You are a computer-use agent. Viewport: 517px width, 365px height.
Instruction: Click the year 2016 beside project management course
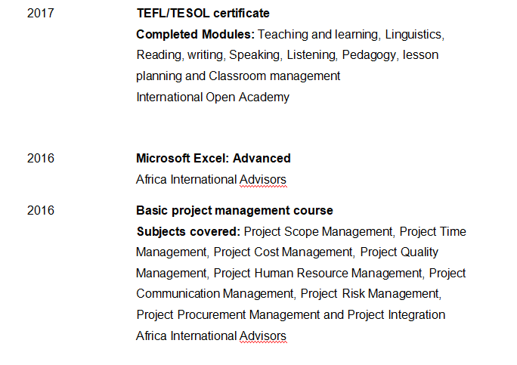click(41, 211)
